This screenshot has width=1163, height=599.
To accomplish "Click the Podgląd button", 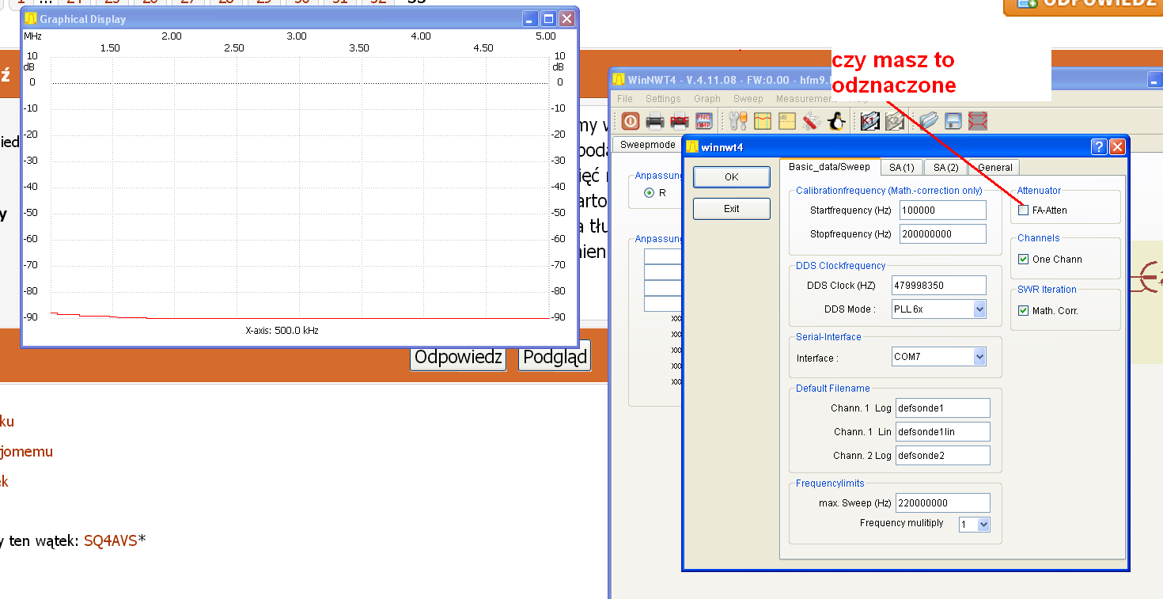I will (555, 358).
